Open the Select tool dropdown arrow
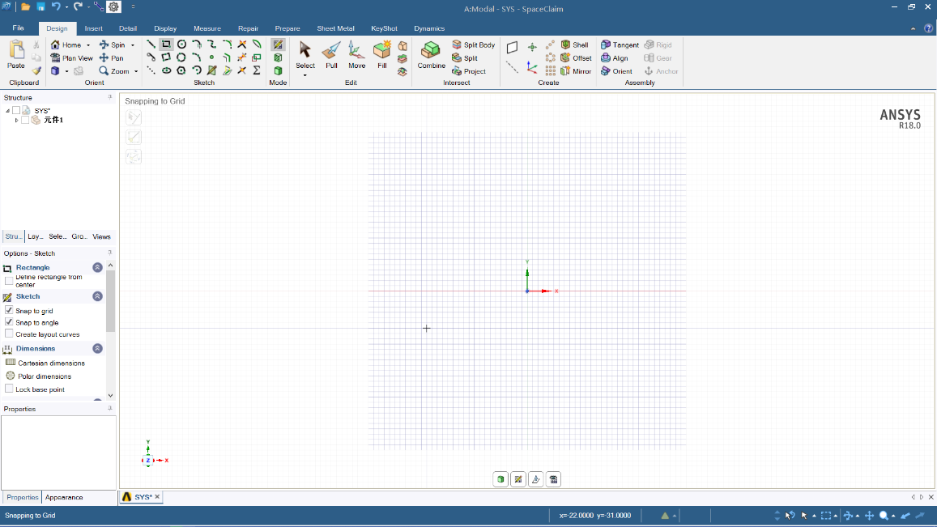937x527 pixels. [305, 75]
